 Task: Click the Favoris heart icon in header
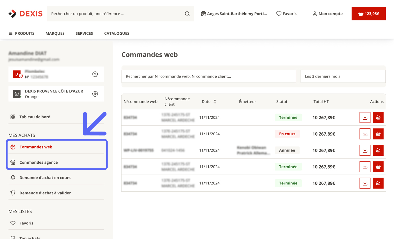point(279,14)
